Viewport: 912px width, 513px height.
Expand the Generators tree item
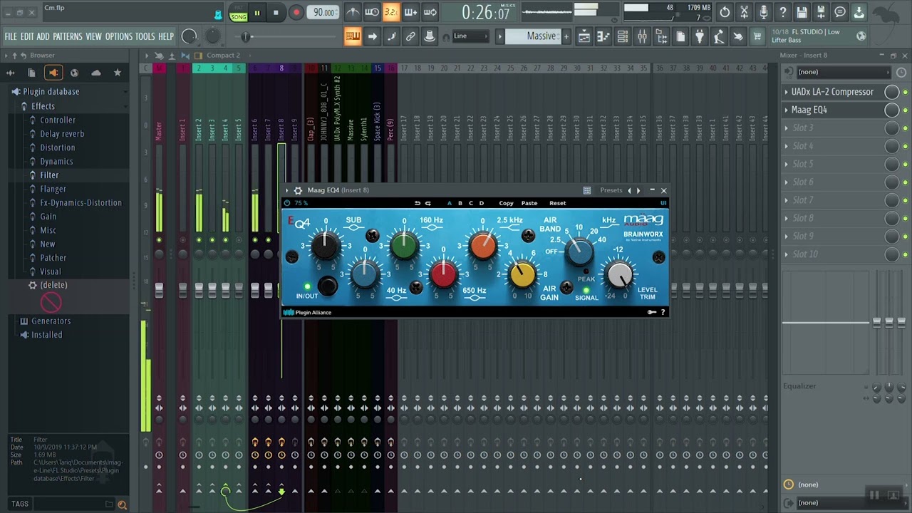point(51,321)
